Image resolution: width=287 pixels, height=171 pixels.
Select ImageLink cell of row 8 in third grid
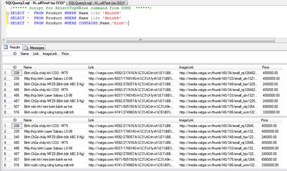(x=218, y=165)
